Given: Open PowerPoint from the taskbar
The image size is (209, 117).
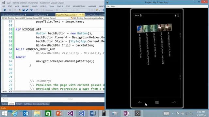Looking at the screenshot, I should tap(59, 113).
